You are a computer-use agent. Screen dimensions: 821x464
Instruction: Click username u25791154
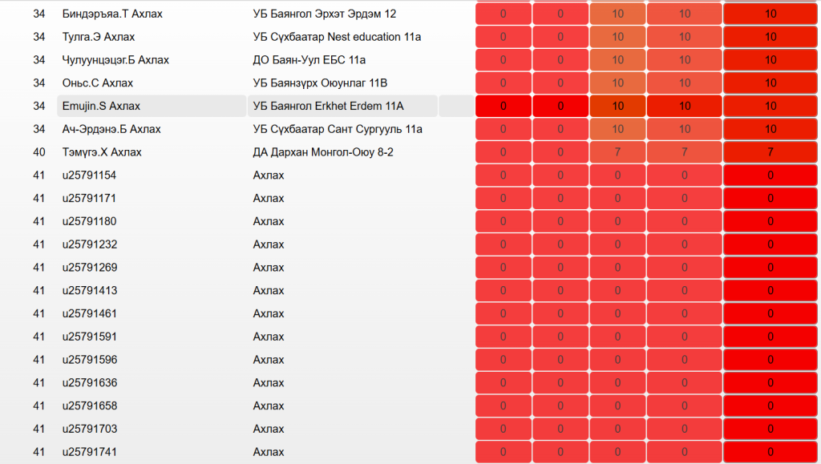coord(90,176)
